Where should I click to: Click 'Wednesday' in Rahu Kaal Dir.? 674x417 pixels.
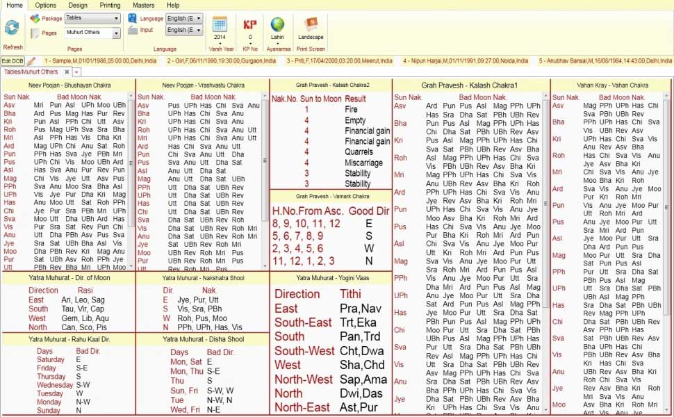(x=55, y=385)
